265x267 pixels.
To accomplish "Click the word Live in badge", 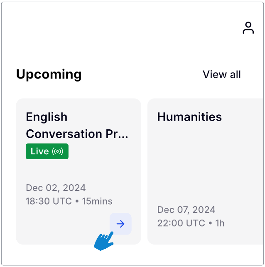I will coord(40,151).
